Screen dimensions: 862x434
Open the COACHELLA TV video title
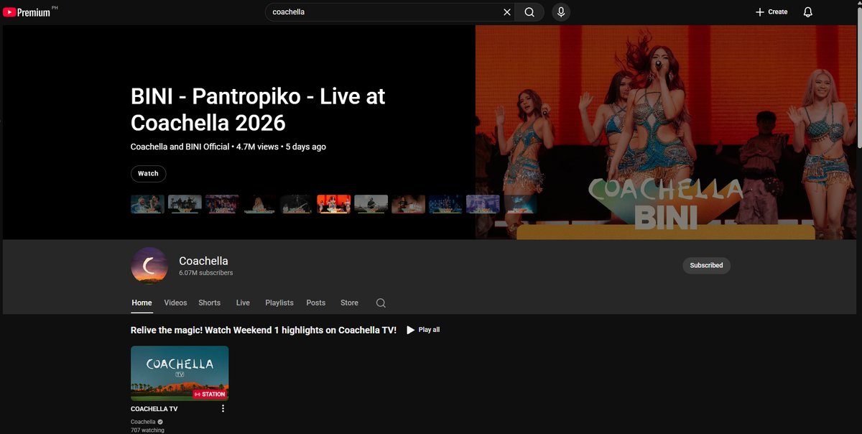154,409
